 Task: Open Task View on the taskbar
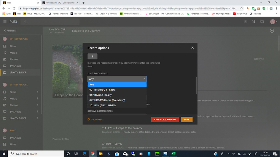(76, 154)
